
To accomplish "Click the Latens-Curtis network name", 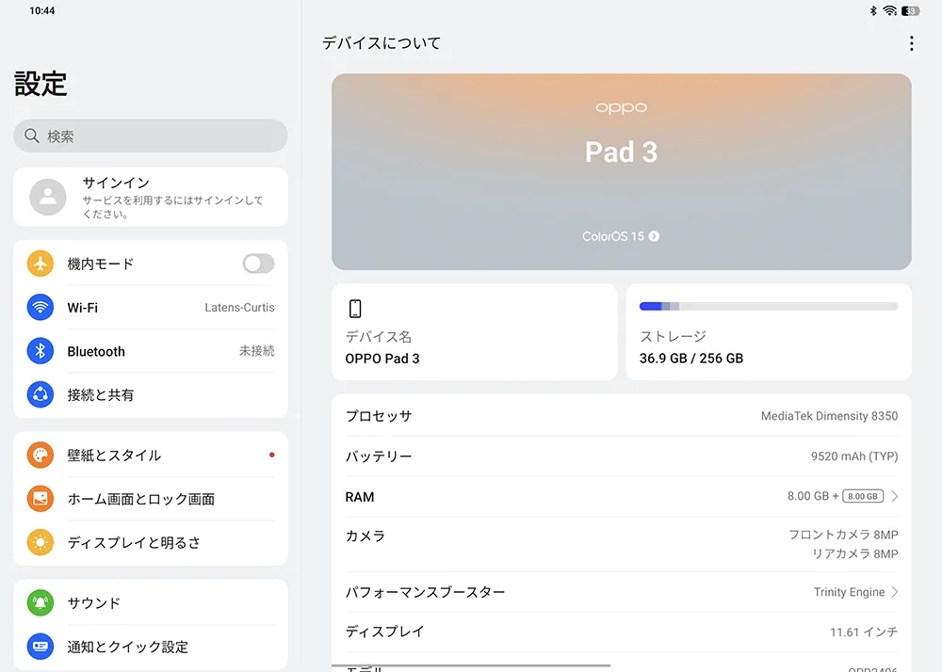I will 239,307.
